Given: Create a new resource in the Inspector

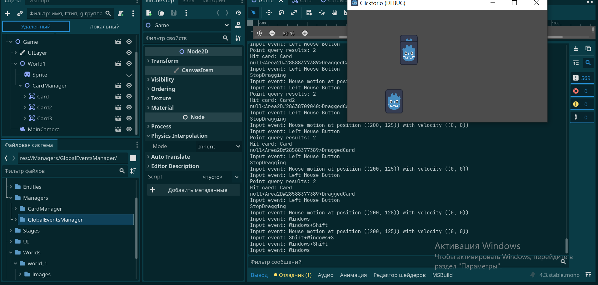Looking at the screenshot, I should click(149, 13).
